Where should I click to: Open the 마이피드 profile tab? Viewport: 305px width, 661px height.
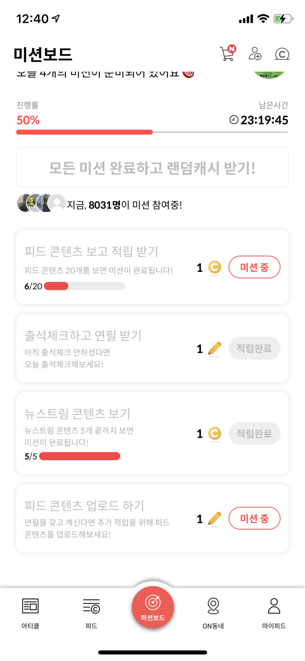[274, 612]
